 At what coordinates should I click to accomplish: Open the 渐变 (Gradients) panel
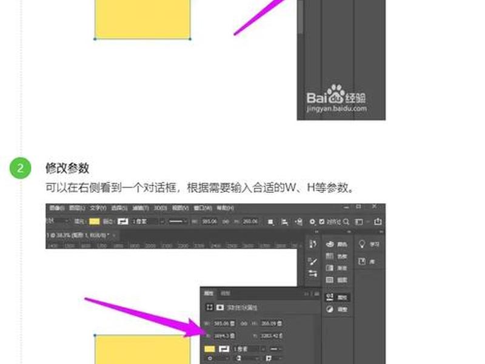point(337,268)
